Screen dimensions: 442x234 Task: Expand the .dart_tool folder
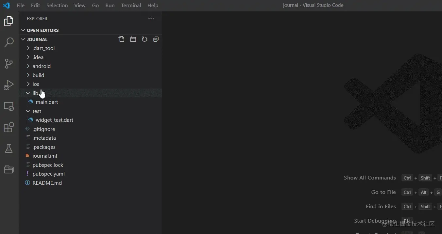click(90, 48)
